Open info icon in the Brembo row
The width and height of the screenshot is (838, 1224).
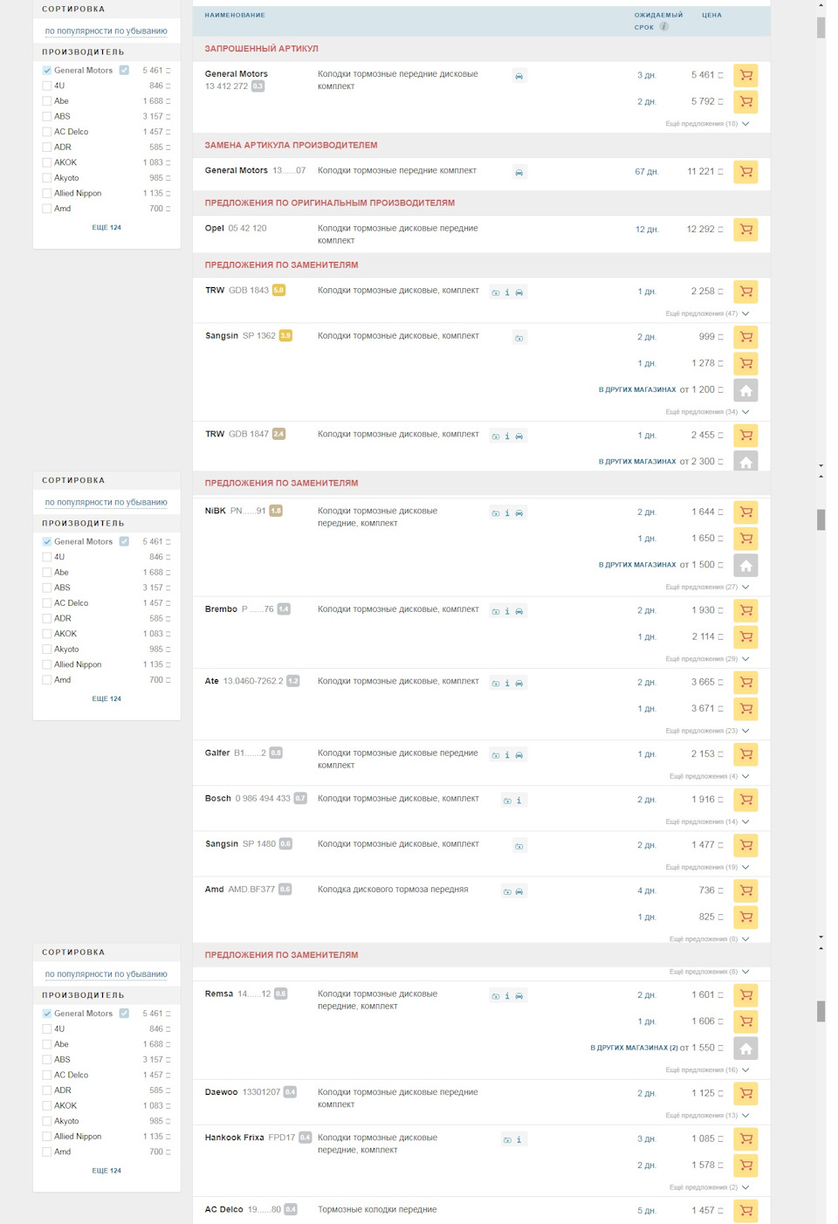(x=507, y=611)
